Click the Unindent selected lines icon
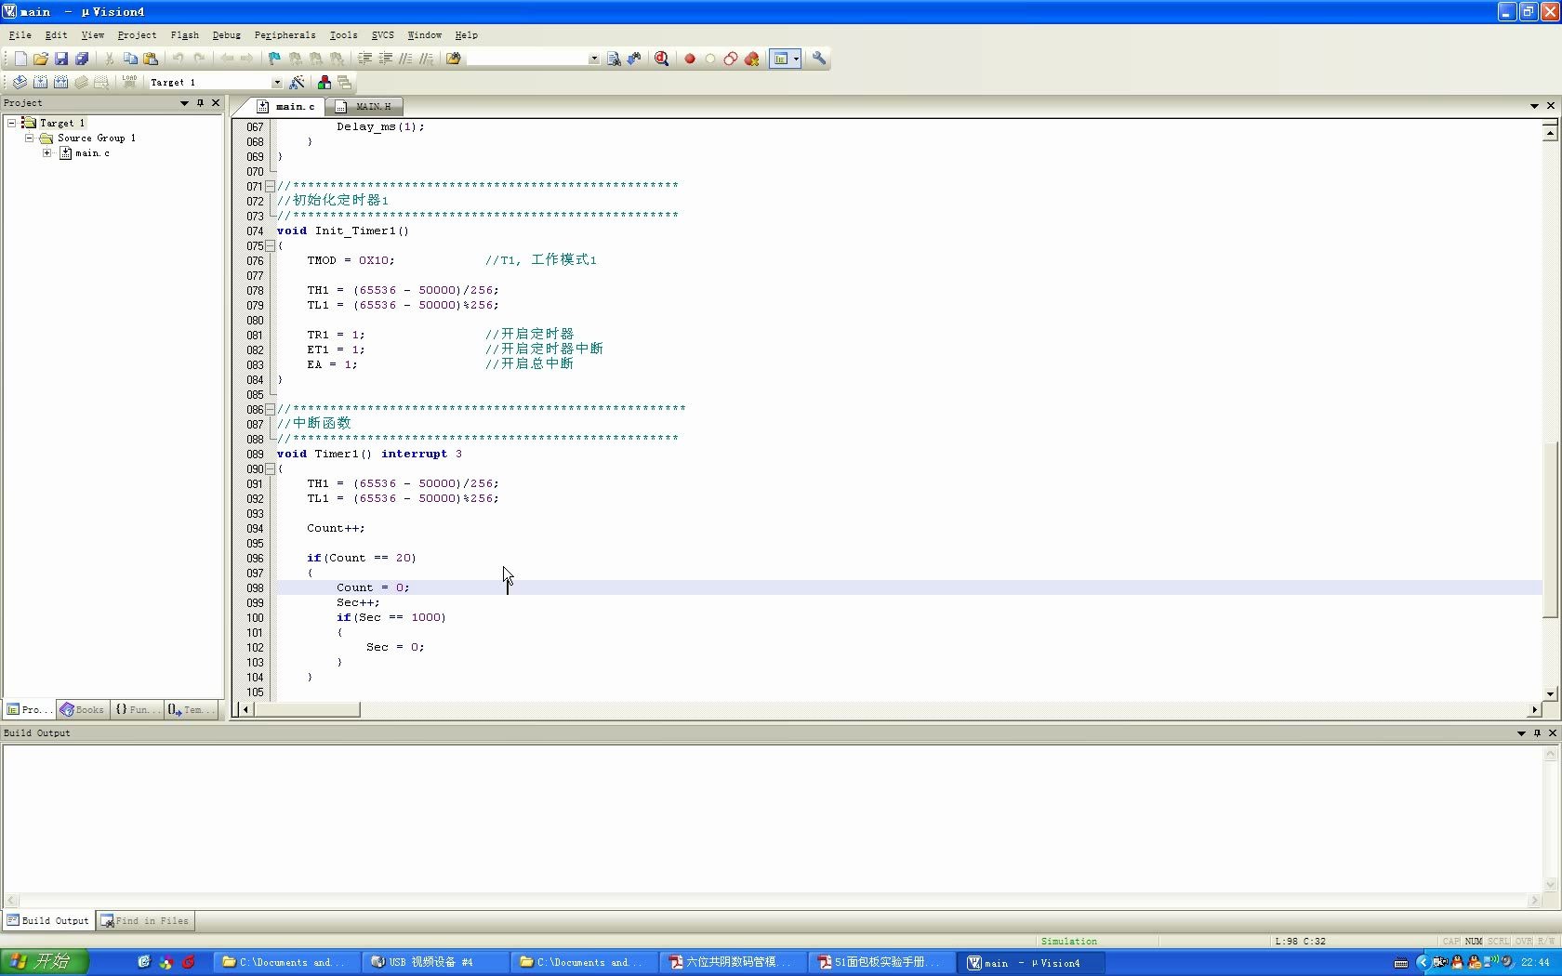 coord(386,59)
